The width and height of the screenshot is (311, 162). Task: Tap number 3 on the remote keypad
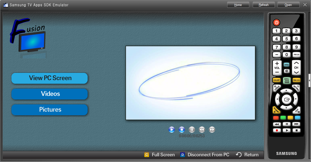pos(296,31)
